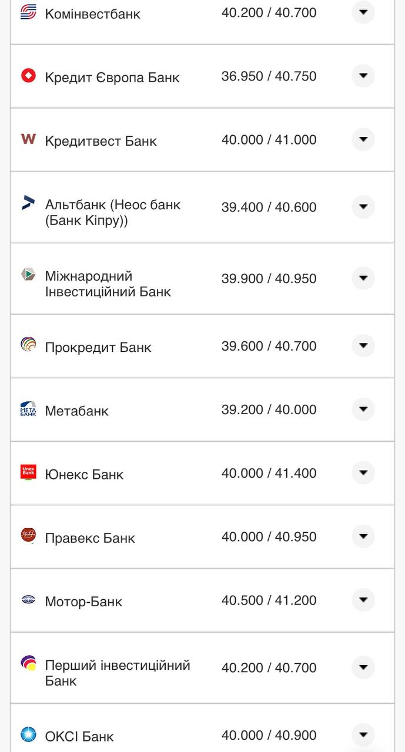Image resolution: width=405 pixels, height=752 pixels.
Task: Open the Правекс Банк link
Action: (x=91, y=537)
